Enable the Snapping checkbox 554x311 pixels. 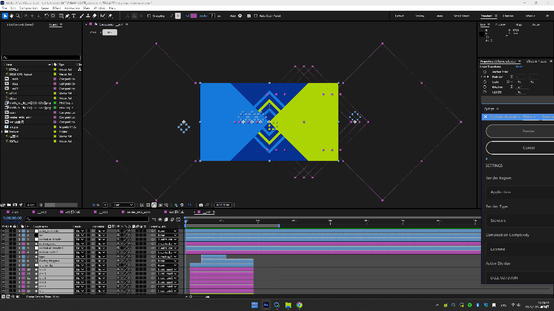pyautogui.click(x=149, y=16)
